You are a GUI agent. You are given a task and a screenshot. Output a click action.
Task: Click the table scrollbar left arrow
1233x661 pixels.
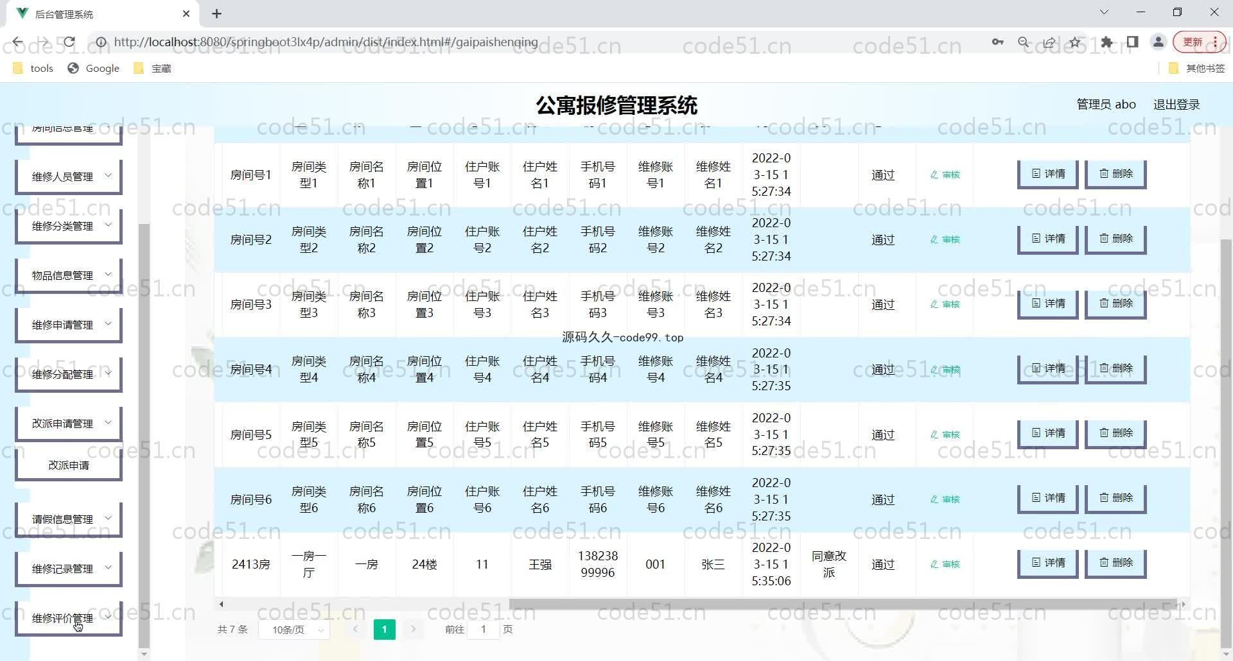point(221,604)
